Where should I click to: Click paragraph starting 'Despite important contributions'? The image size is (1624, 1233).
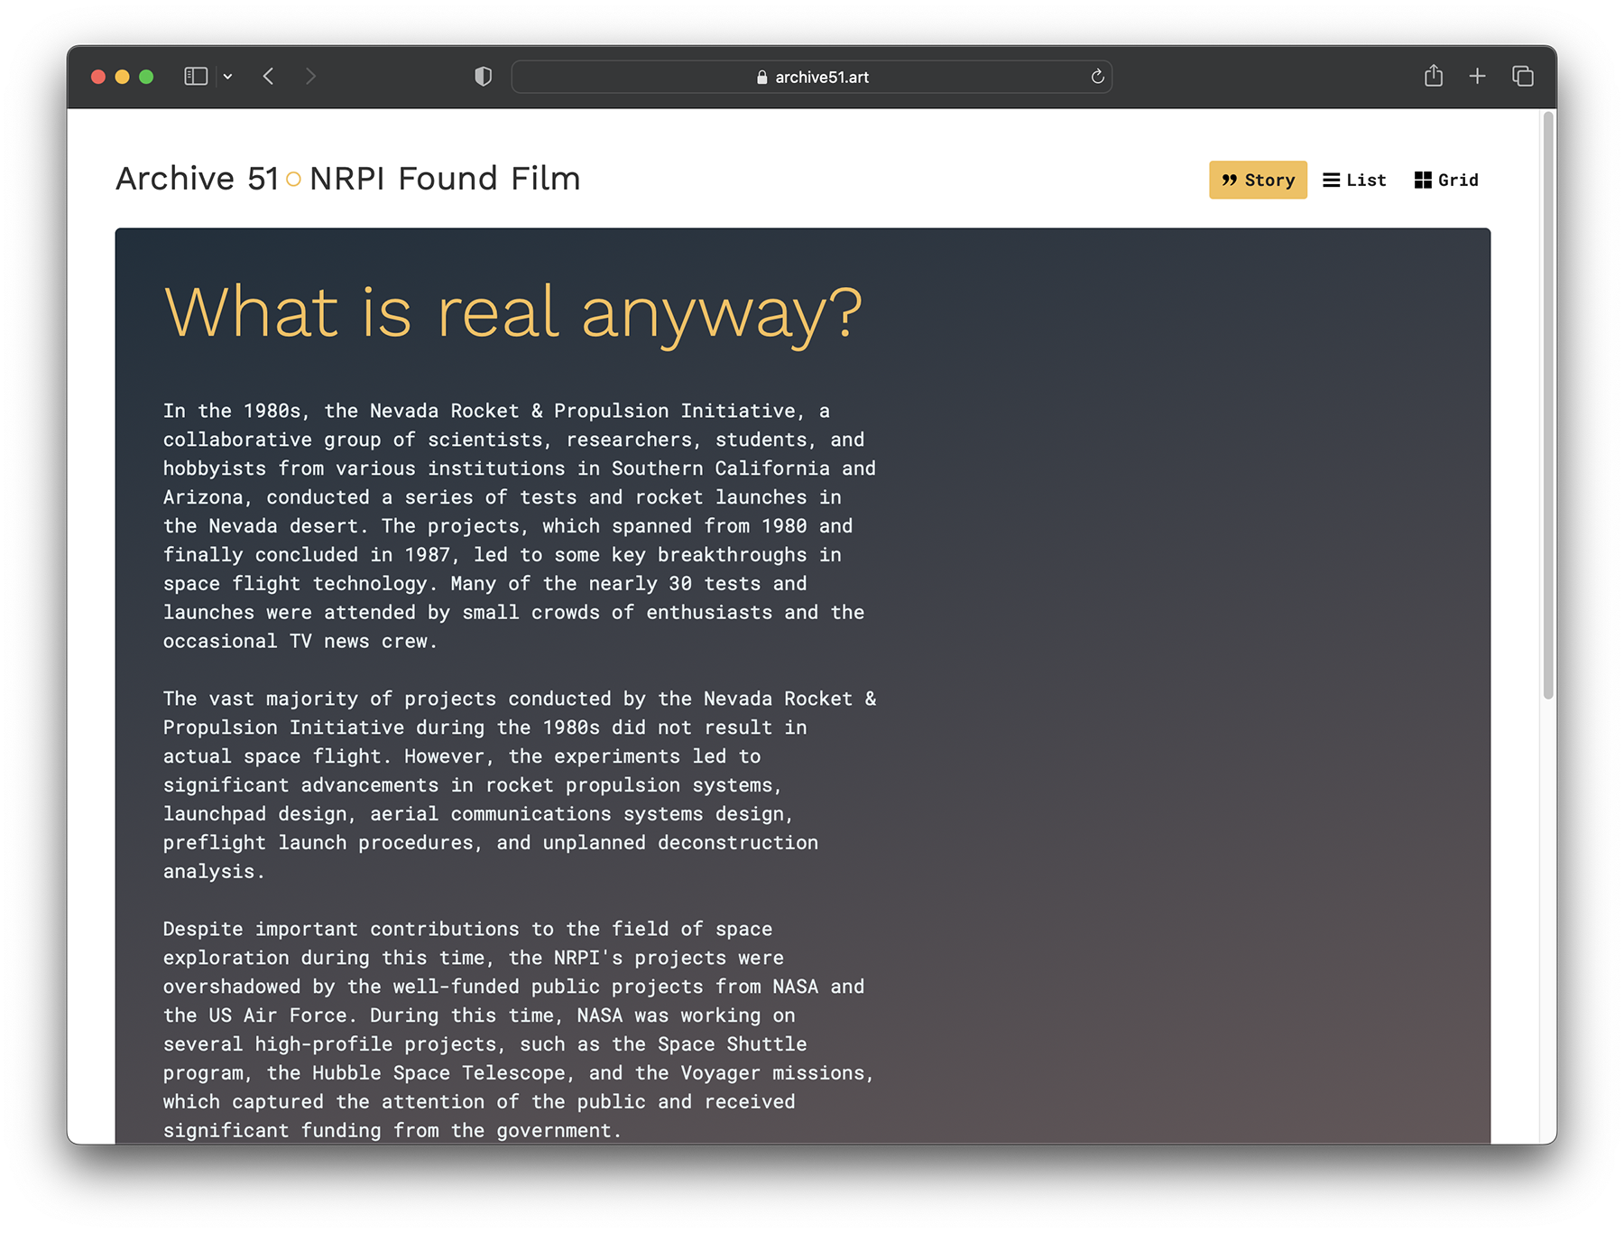(x=520, y=1030)
